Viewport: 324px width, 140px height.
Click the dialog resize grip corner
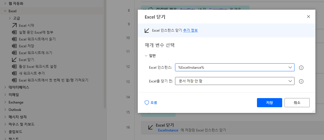(x=313, y=111)
